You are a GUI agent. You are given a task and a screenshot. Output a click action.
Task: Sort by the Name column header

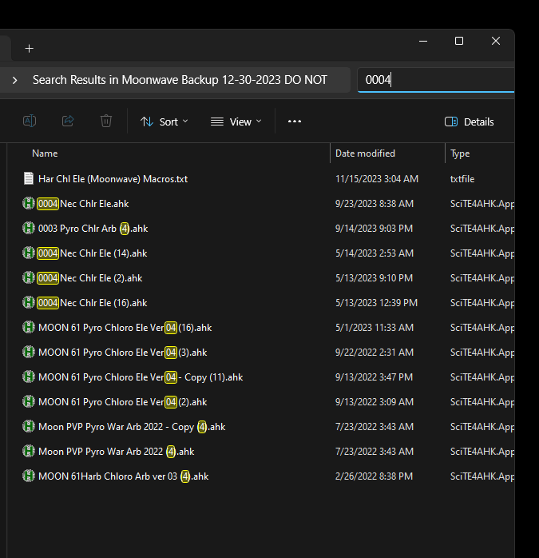click(x=45, y=153)
